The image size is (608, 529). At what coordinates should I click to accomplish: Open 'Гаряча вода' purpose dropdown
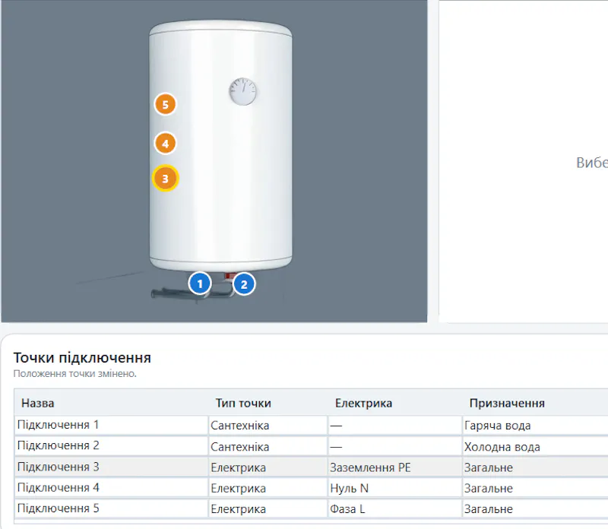coord(535,426)
